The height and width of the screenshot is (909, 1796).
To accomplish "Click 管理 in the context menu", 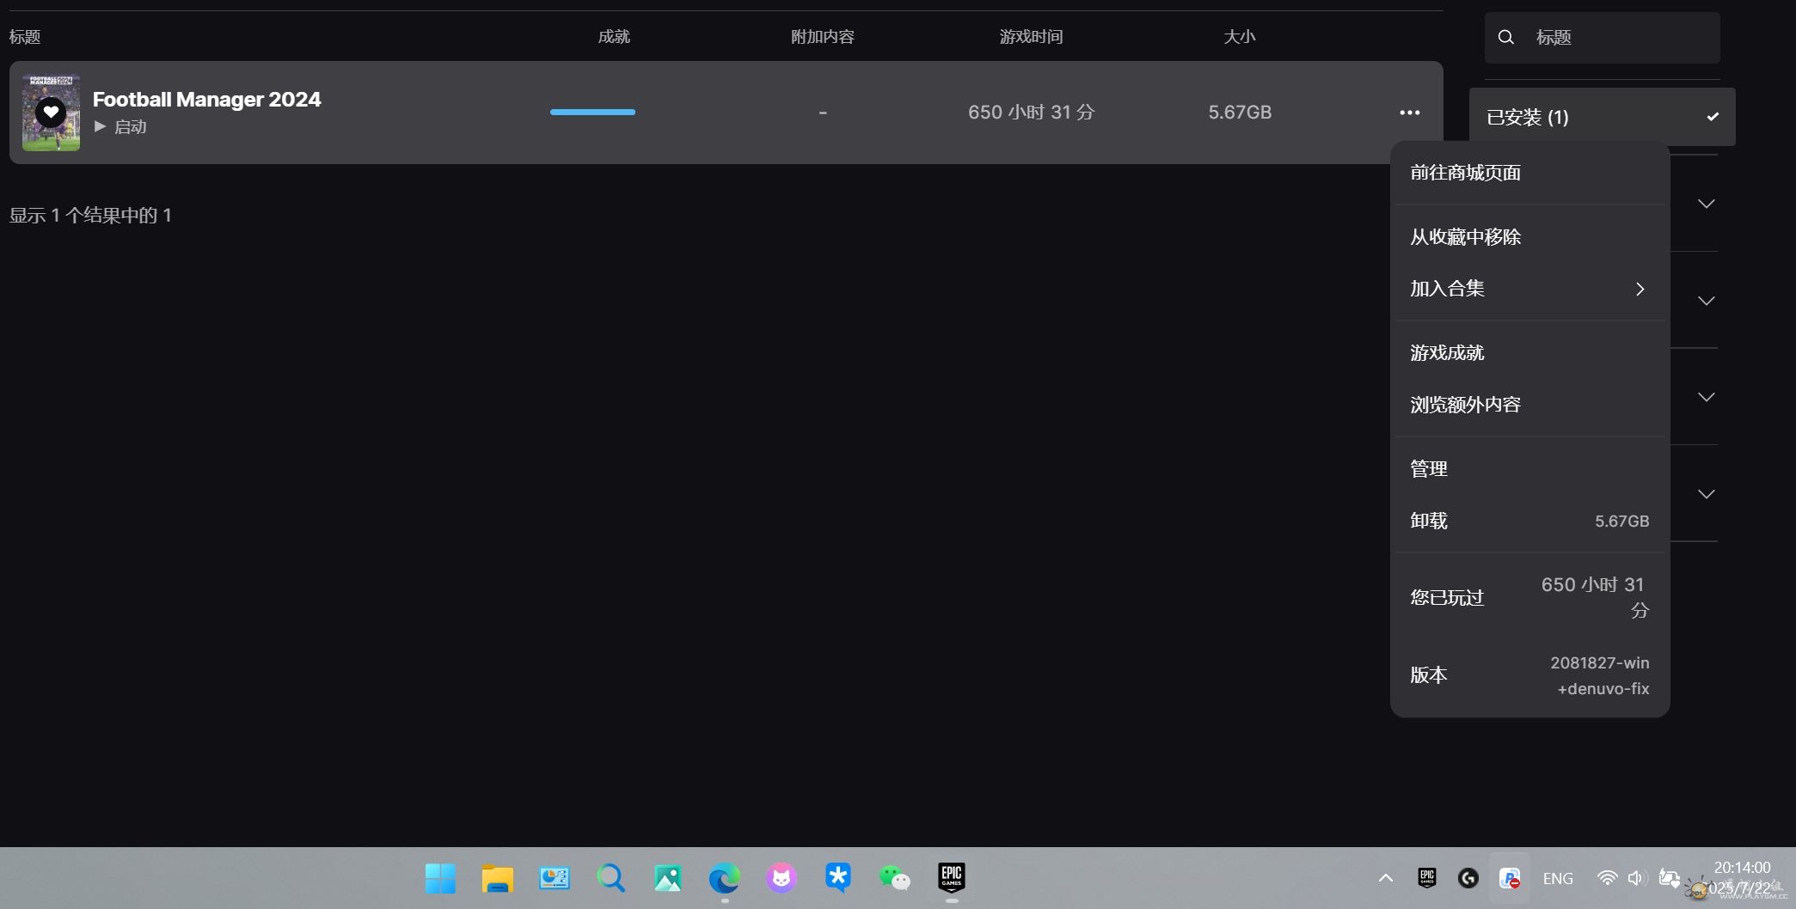I will tap(1529, 469).
